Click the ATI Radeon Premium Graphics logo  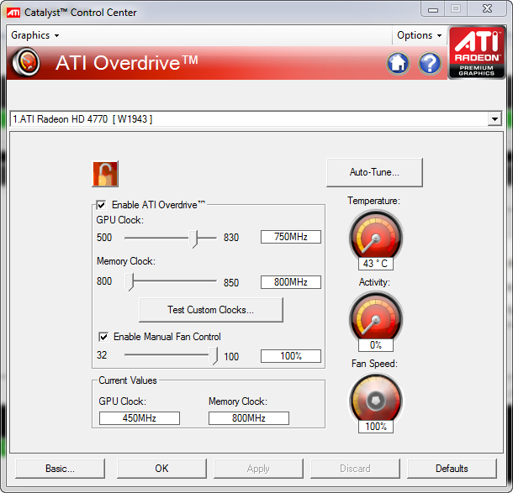coord(476,53)
